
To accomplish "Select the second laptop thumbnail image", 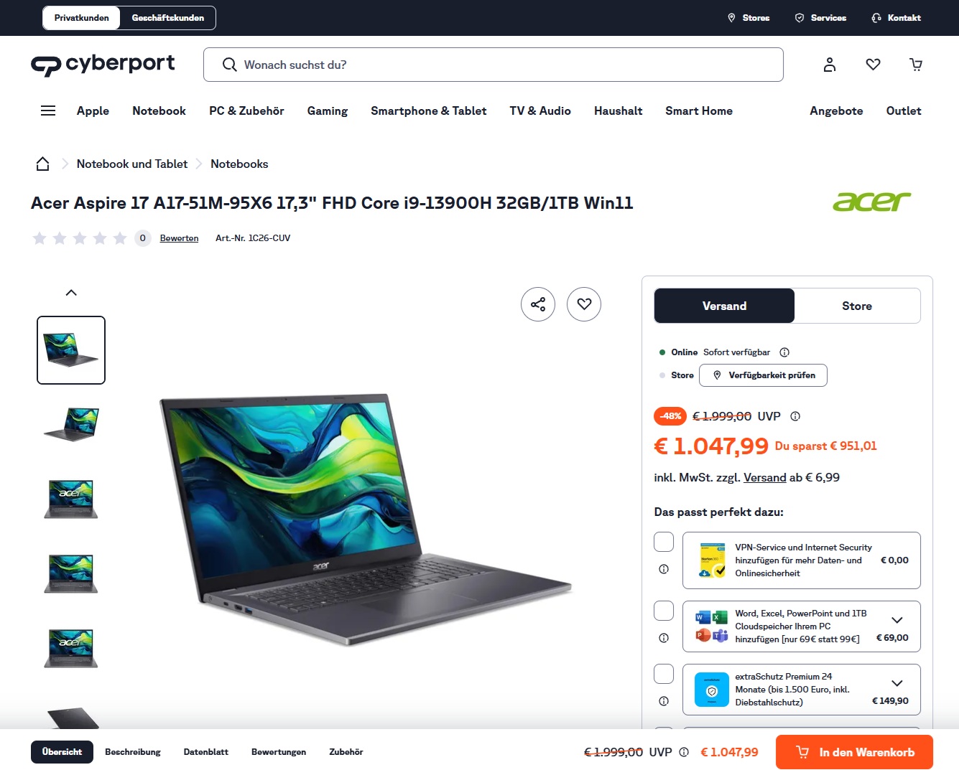I will 71,424.
